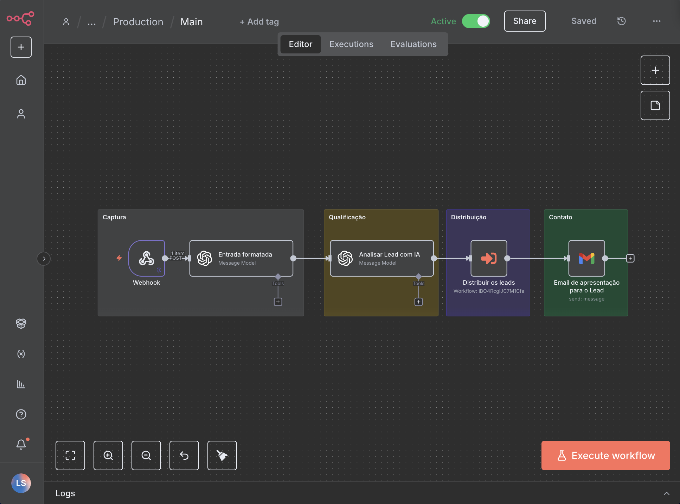The height and width of the screenshot is (504, 680).
Task: Open the n8n logo home
Action: coord(20,18)
